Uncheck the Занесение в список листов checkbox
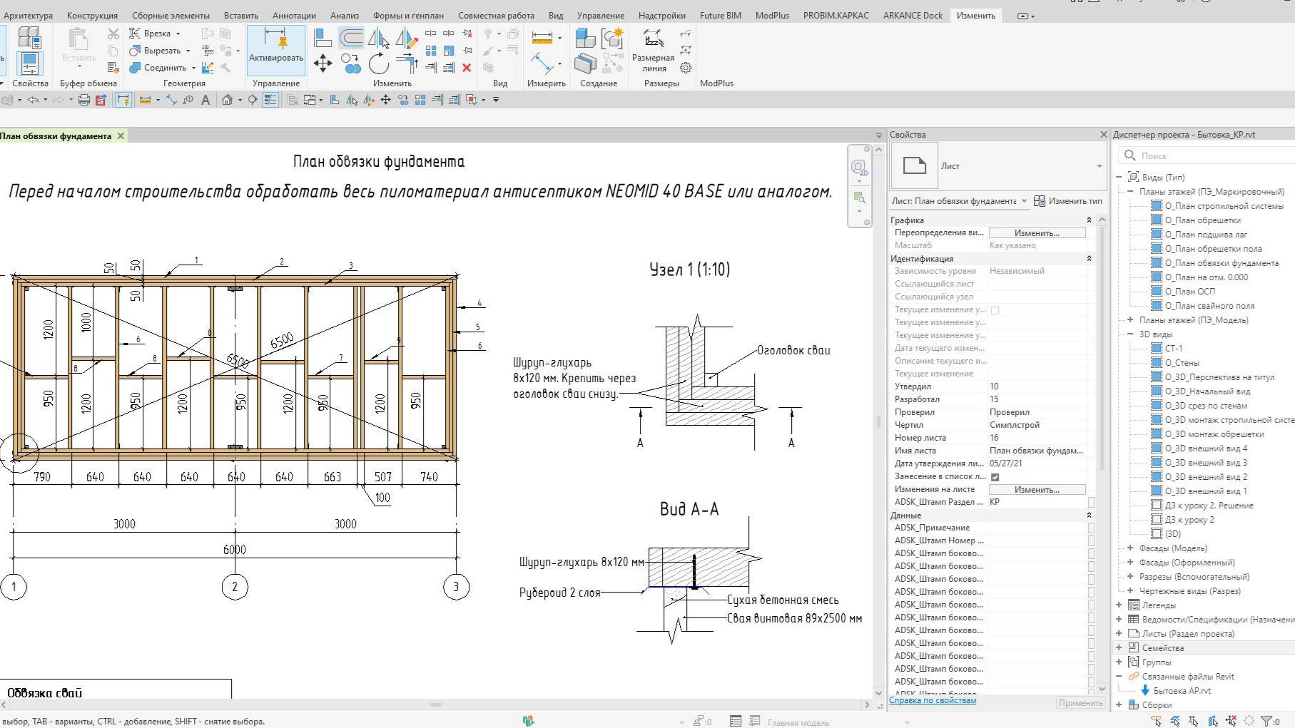Screen dimensions: 1295x728 (x=995, y=476)
